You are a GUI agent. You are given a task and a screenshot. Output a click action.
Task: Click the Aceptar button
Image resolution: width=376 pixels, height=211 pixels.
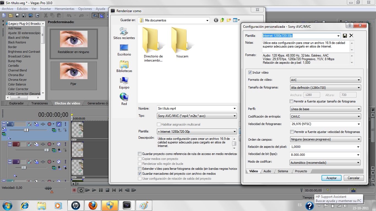click(331, 178)
